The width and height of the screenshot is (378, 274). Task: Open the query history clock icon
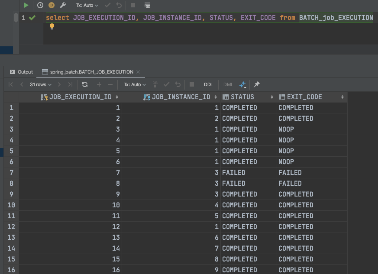[x=40, y=5]
